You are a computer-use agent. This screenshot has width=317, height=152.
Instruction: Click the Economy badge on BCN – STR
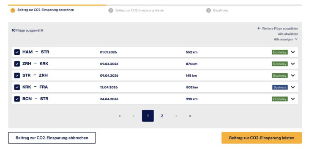point(280,99)
